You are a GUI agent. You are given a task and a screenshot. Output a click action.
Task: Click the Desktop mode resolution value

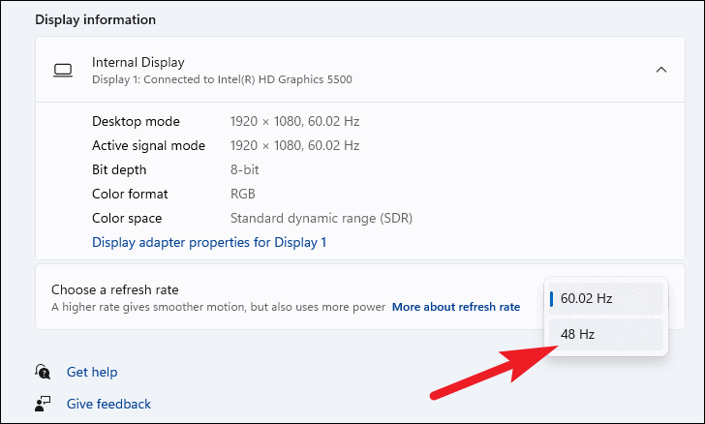click(x=295, y=121)
